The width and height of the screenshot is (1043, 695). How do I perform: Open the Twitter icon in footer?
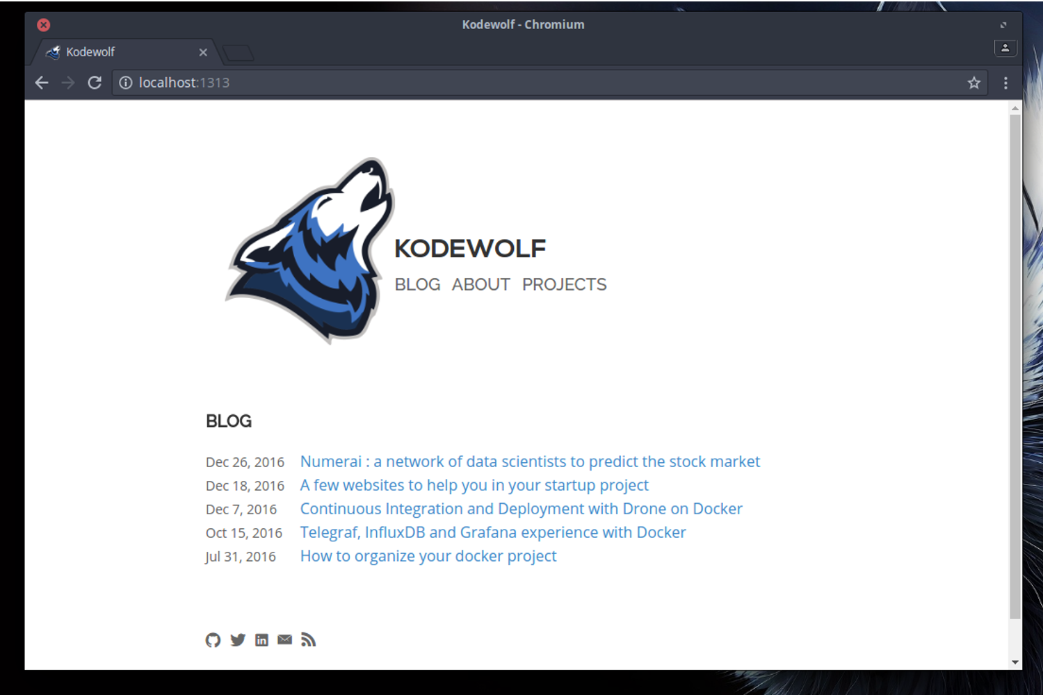(x=238, y=640)
